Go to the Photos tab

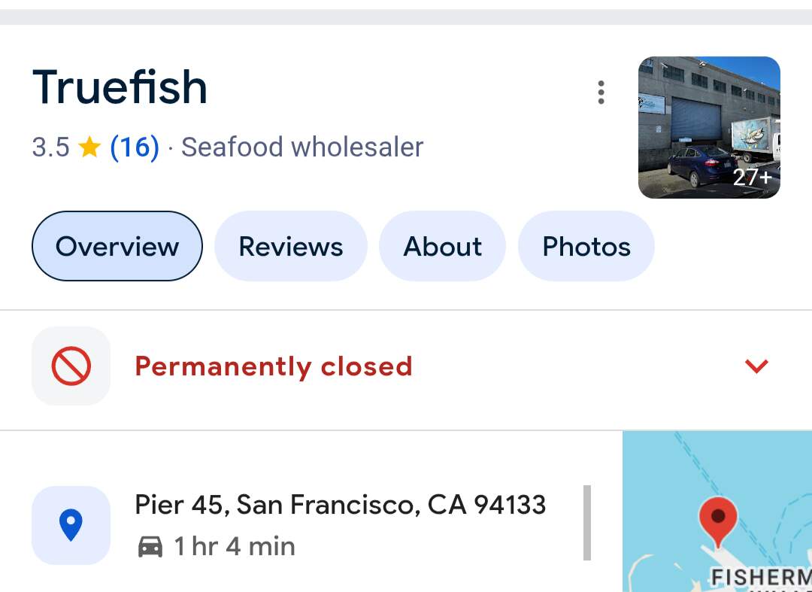point(586,247)
